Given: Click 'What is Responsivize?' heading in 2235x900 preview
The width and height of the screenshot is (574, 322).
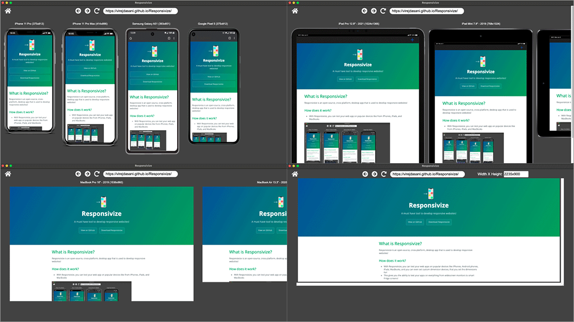Looking at the screenshot, I should pyautogui.click(x=400, y=244).
